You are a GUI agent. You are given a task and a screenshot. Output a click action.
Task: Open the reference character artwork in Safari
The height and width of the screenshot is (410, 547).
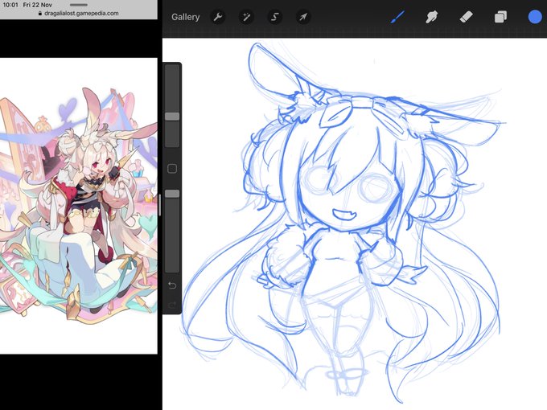[x=79, y=206]
